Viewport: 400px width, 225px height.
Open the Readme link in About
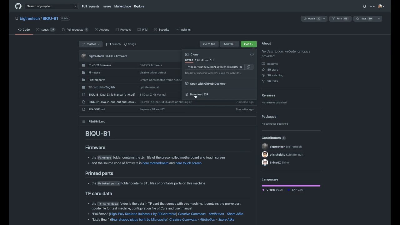[270, 64]
